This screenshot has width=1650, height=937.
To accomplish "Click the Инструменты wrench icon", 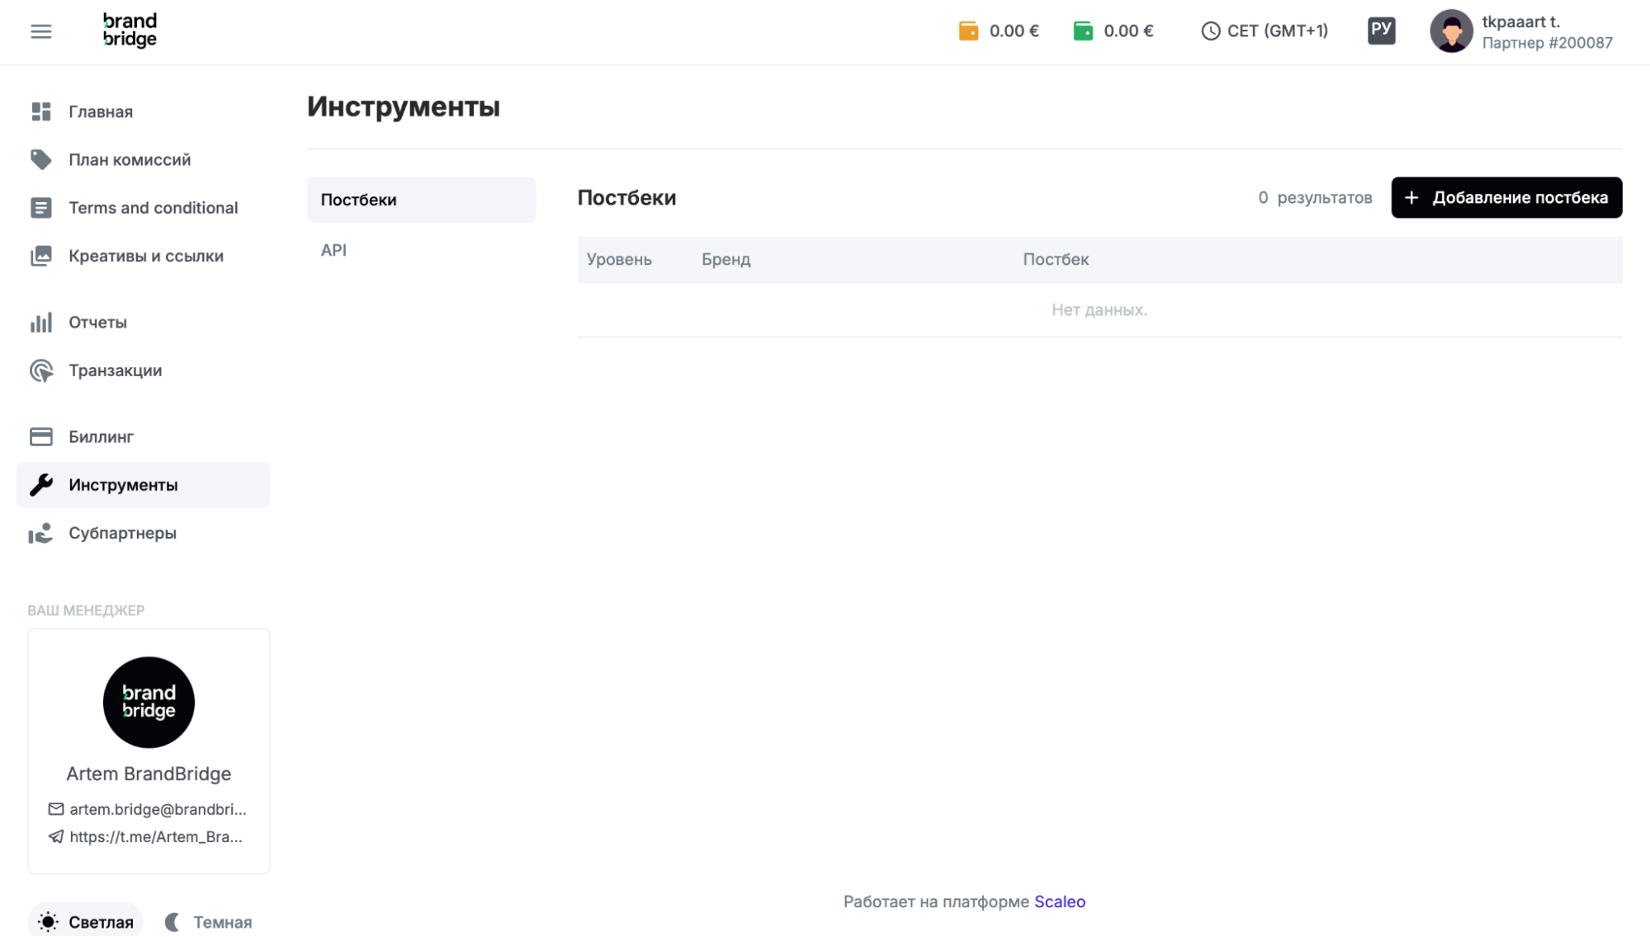I will coord(41,485).
